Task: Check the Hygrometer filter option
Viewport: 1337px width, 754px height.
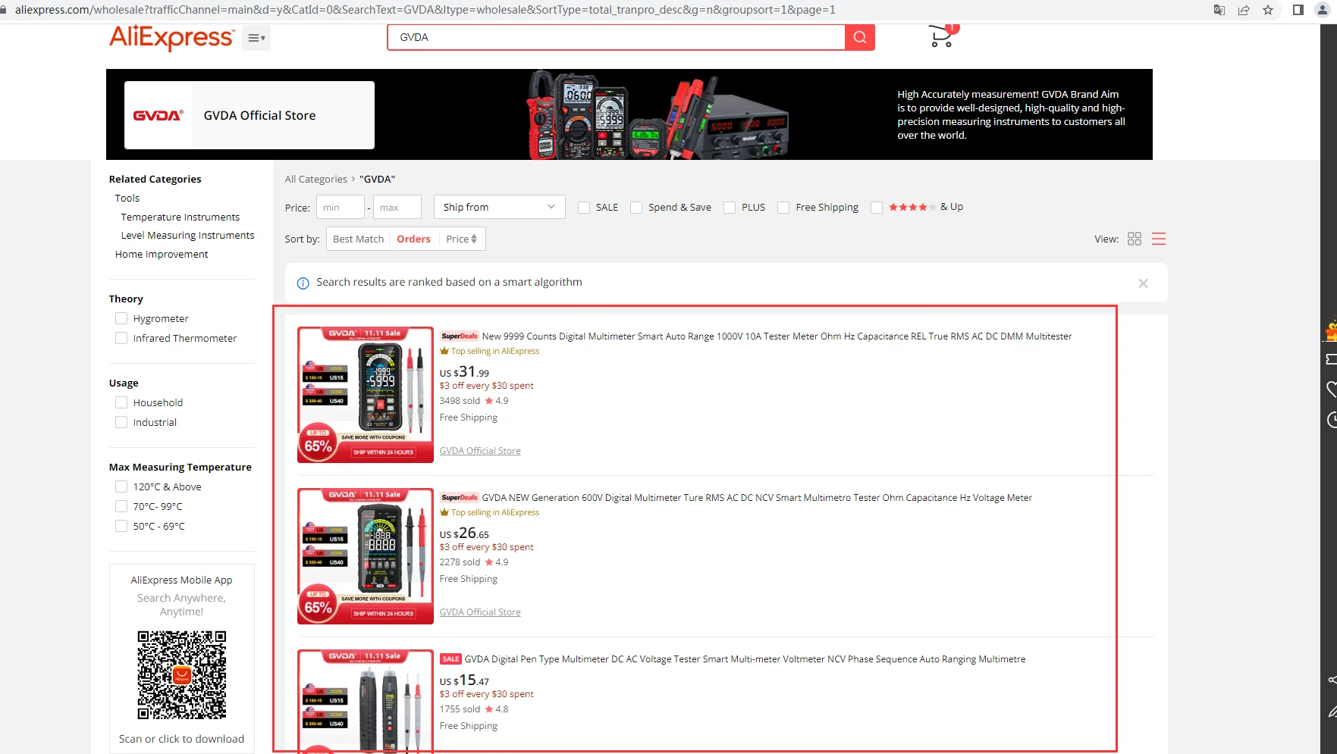Action: (121, 318)
